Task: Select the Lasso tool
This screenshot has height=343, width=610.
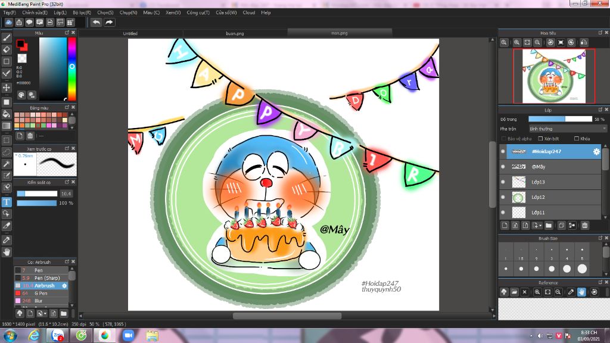Action: pos(6,152)
